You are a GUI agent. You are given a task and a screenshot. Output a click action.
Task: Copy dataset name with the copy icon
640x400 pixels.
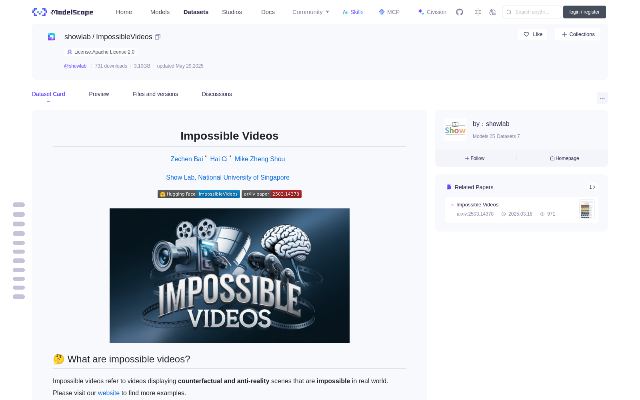[158, 37]
